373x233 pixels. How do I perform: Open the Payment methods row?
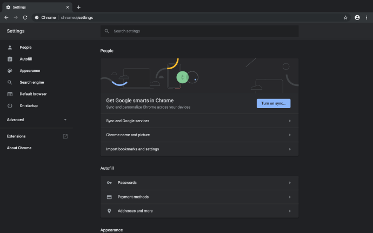[x=199, y=197]
